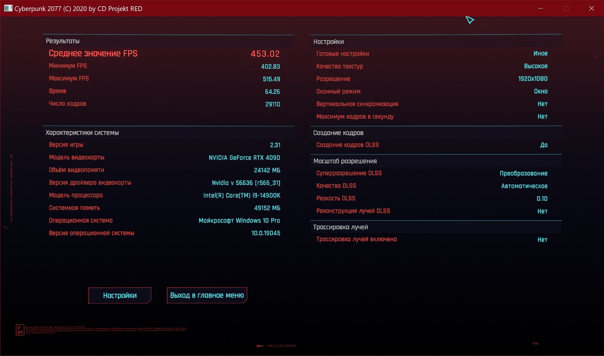604x356 pixels.
Task: Click the Настройки button
Action: [120, 295]
